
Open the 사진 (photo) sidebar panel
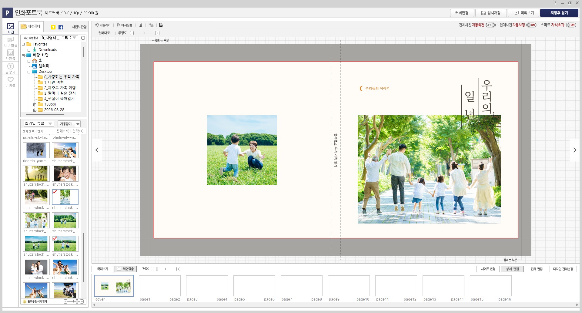(11, 28)
